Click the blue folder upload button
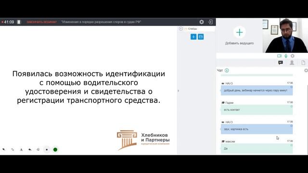The width and height of the screenshot is (308, 173). pos(201,37)
